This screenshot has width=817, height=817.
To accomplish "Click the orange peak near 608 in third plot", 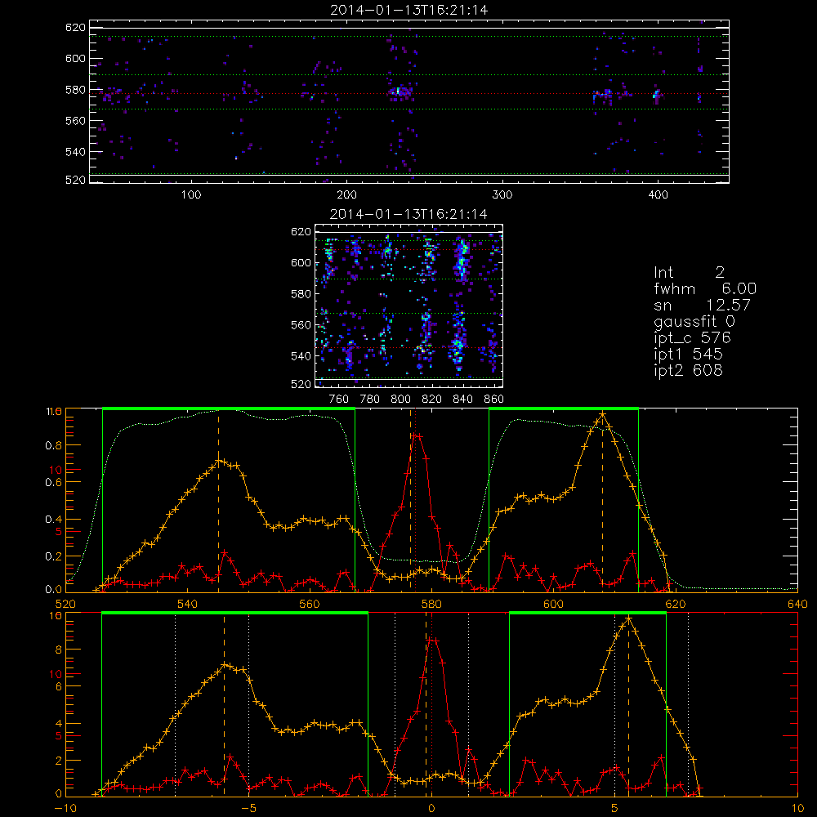I will click(x=603, y=415).
